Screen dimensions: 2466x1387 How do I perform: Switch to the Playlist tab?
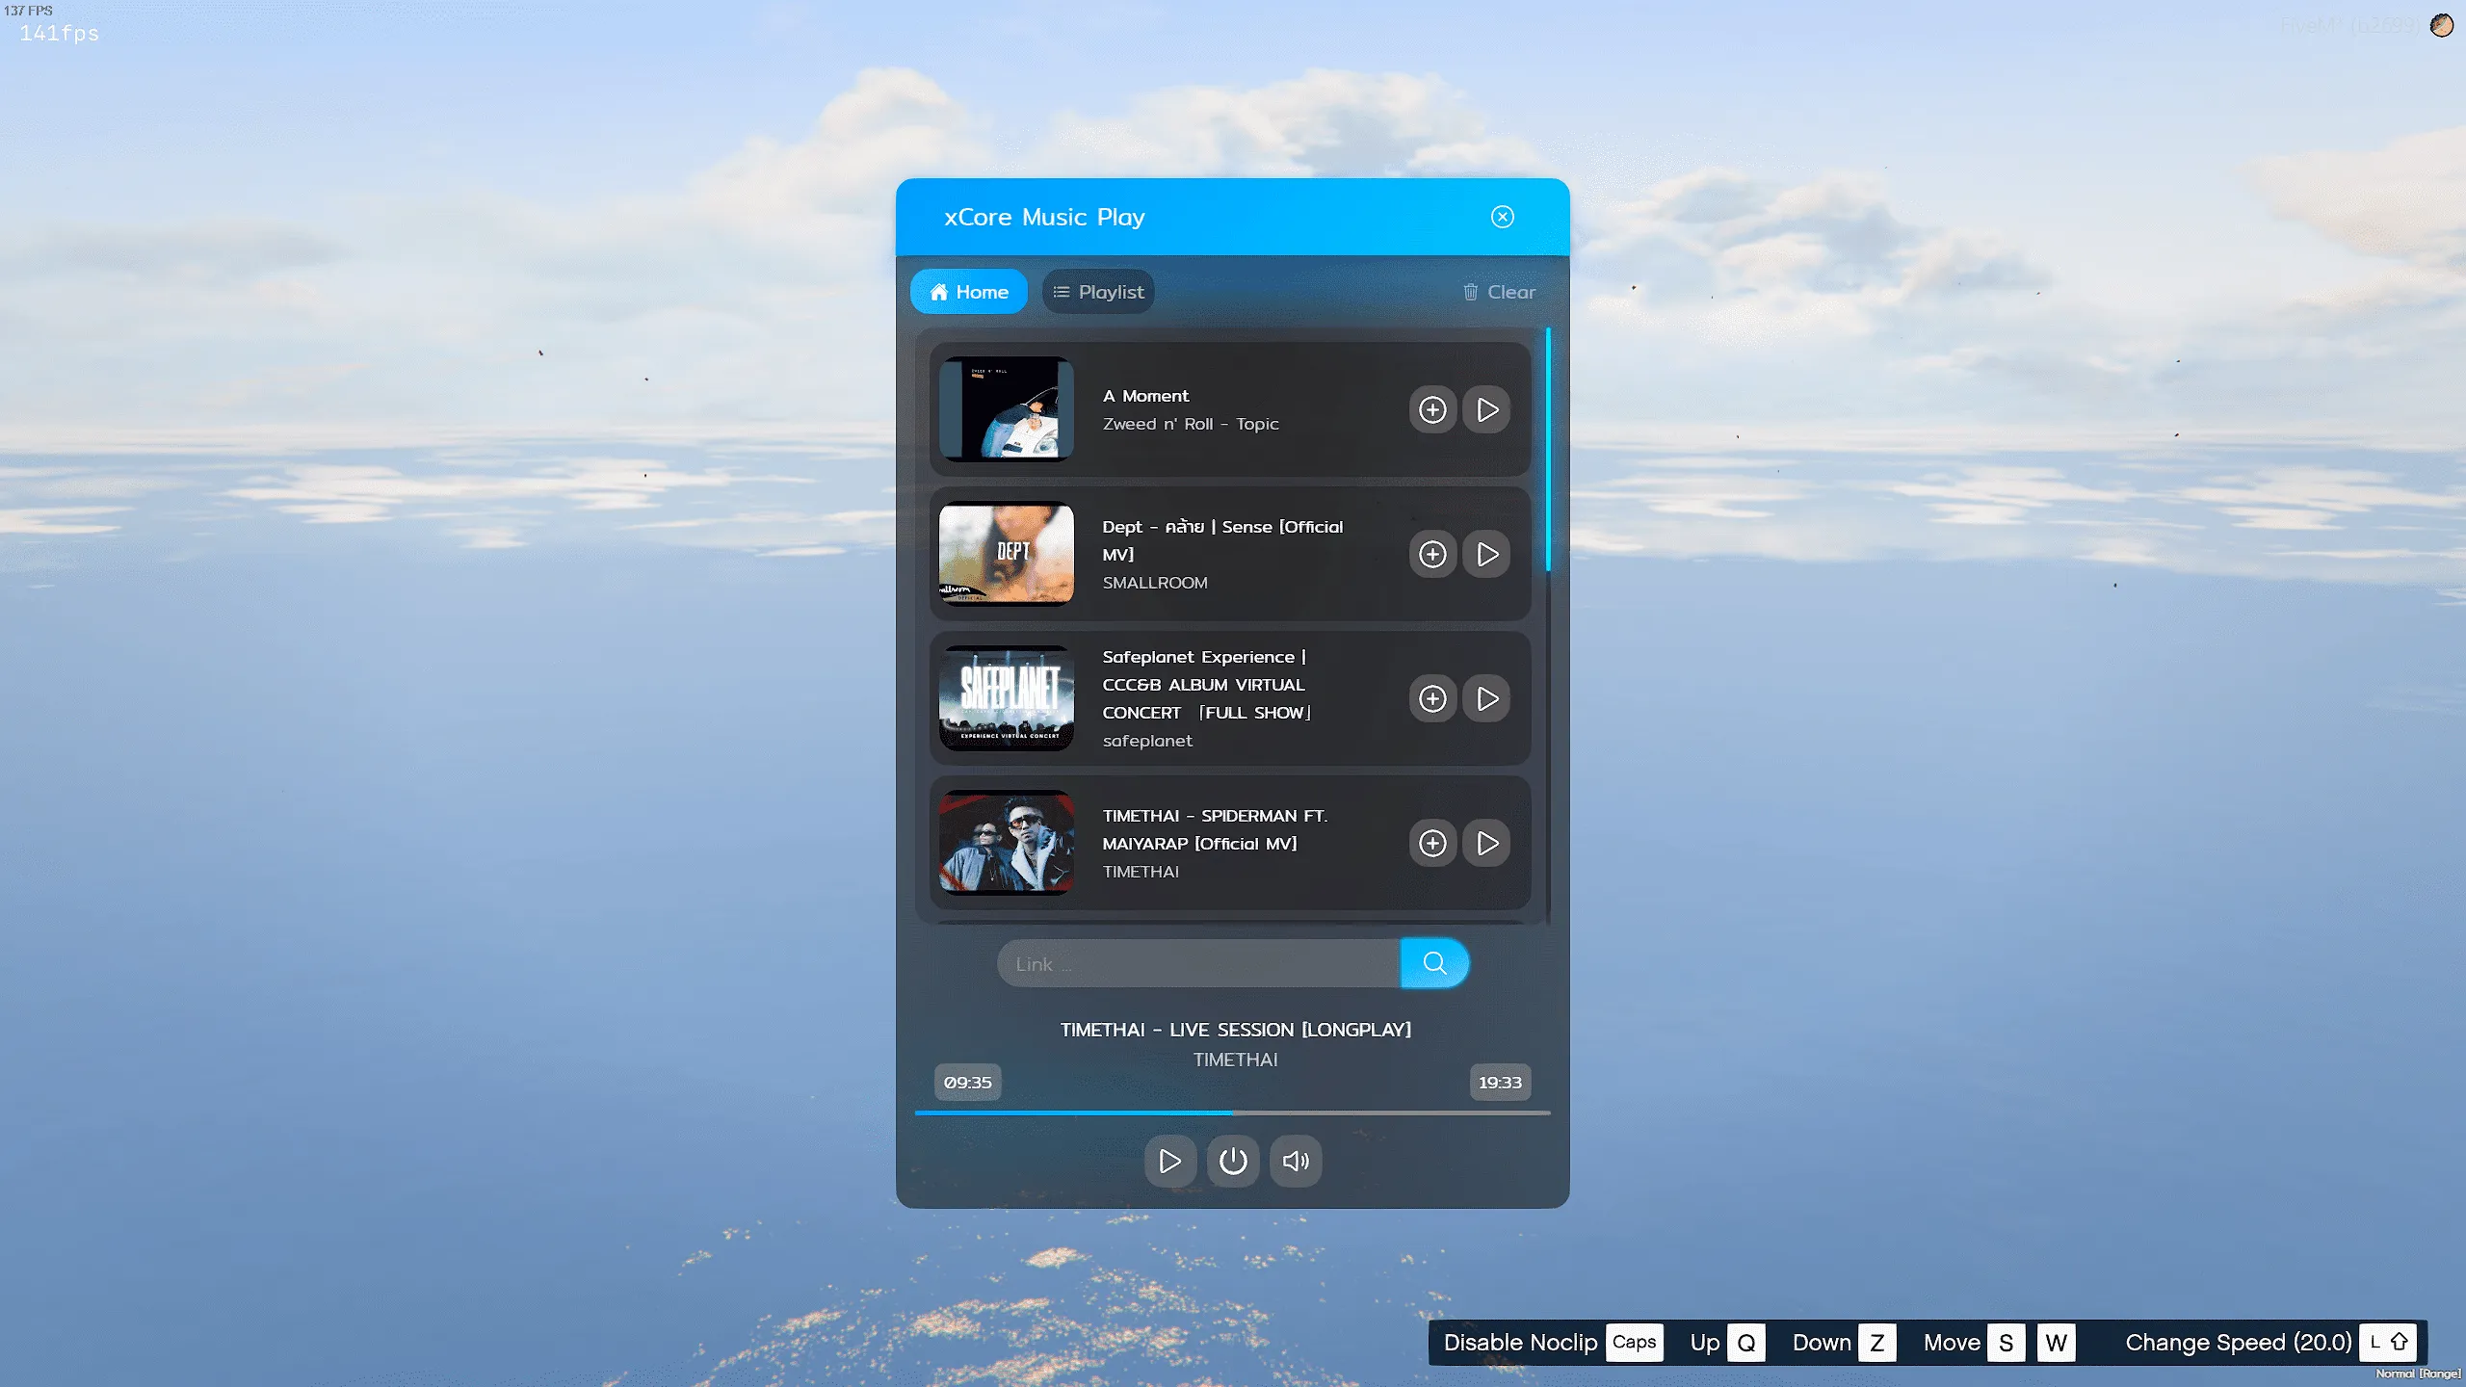tap(1098, 292)
